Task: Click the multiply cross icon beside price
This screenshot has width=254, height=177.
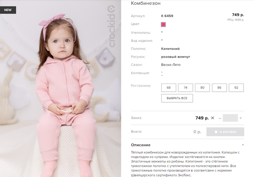Action: [x=212, y=118]
